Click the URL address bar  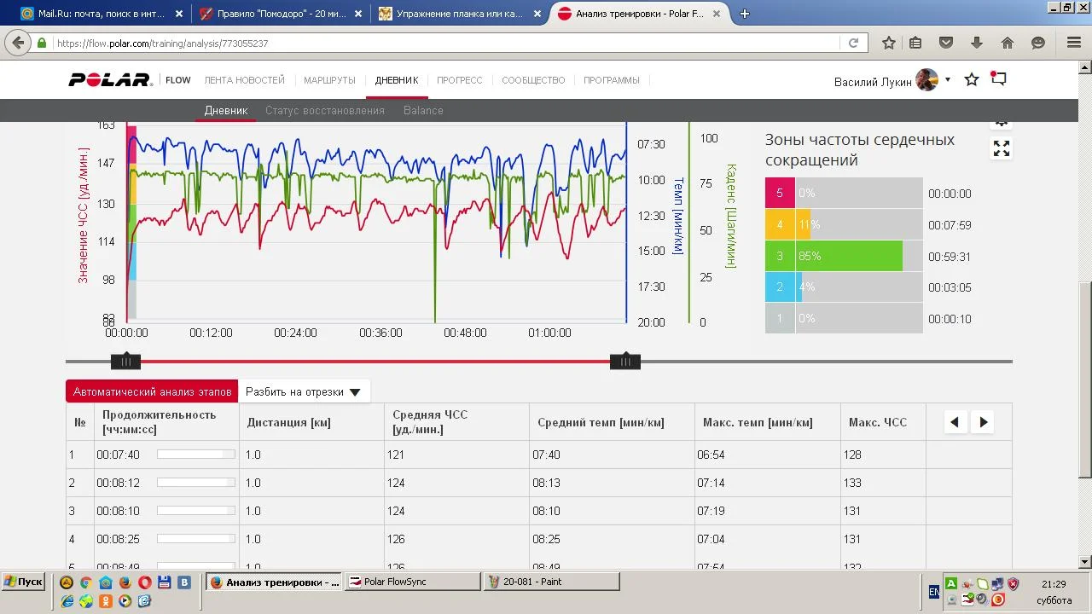[x=444, y=43]
